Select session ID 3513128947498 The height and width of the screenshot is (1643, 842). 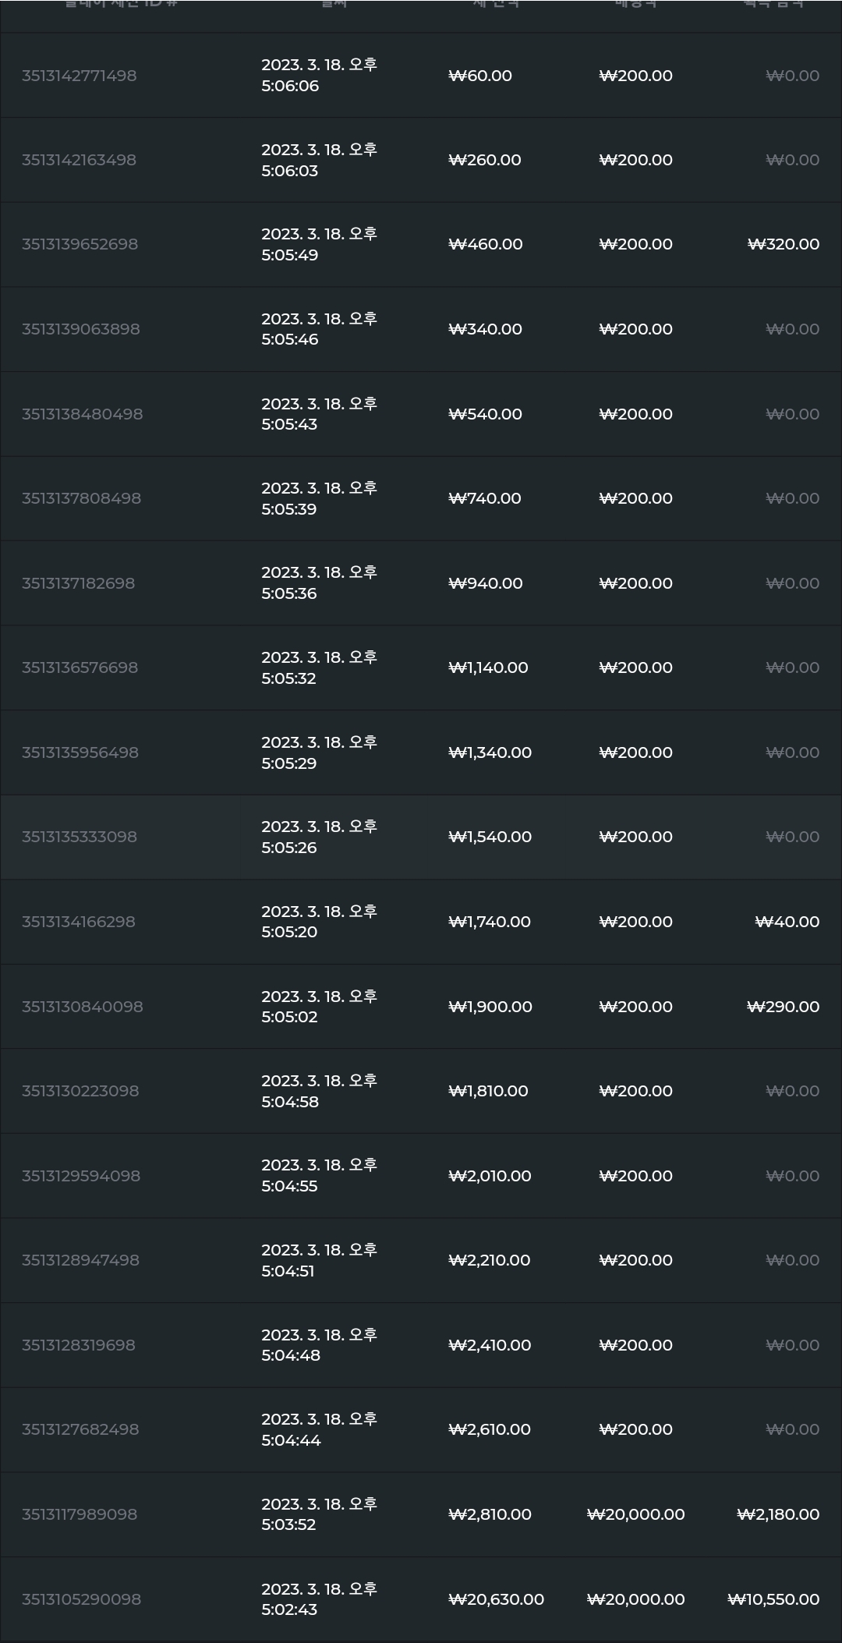click(x=80, y=1260)
